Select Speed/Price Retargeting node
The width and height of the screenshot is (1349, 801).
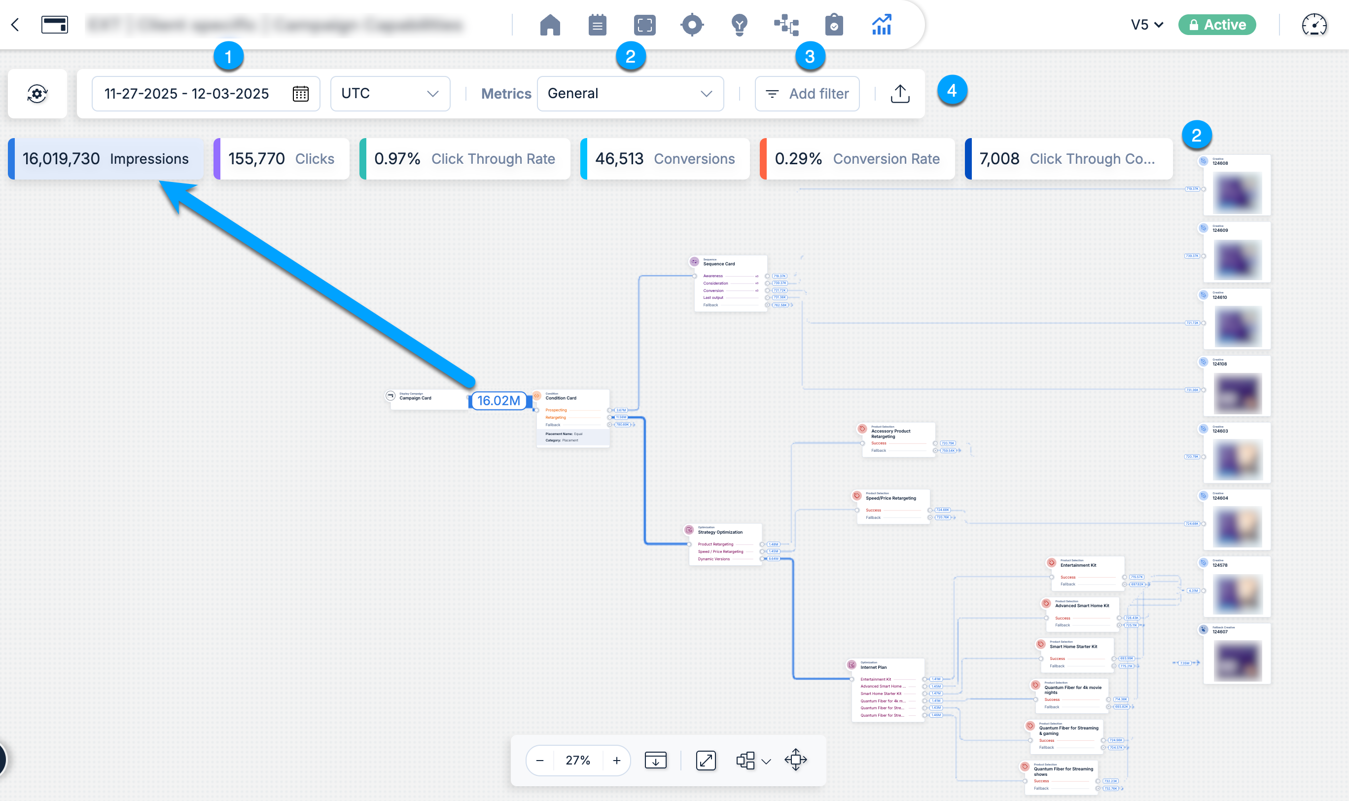(893, 507)
